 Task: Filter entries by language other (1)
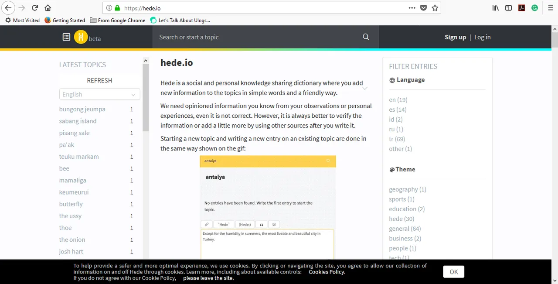[400, 149]
